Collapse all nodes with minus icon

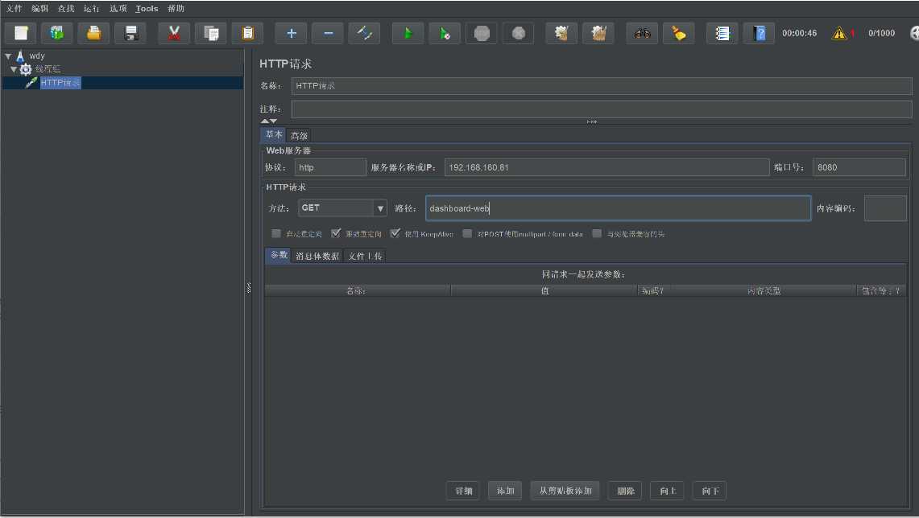click(329, 33)
